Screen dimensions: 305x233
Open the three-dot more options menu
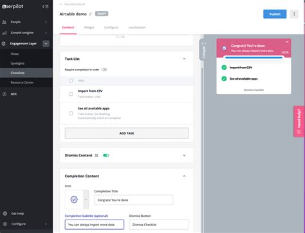[294, 14]
